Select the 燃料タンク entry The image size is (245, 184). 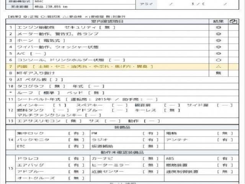[x=43, y=110]
